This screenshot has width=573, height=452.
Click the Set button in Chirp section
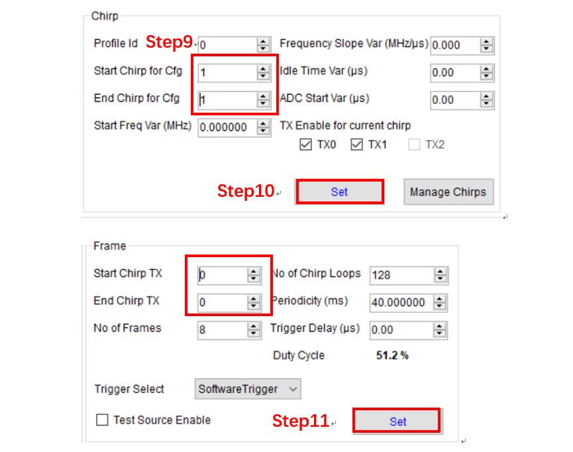point(339,192)
